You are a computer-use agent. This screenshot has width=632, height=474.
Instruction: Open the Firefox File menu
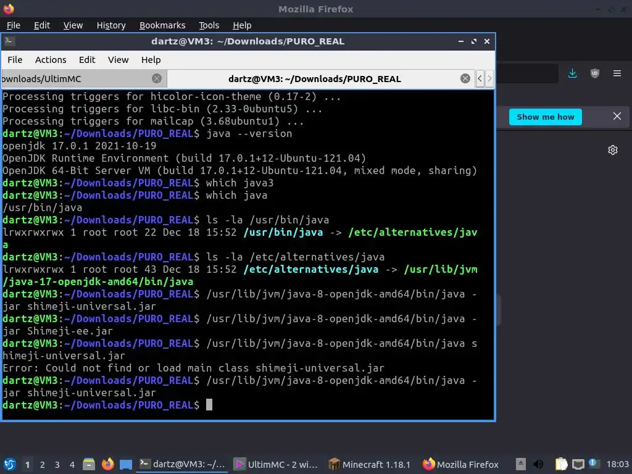pyautogui.click(x=14, y=25)
